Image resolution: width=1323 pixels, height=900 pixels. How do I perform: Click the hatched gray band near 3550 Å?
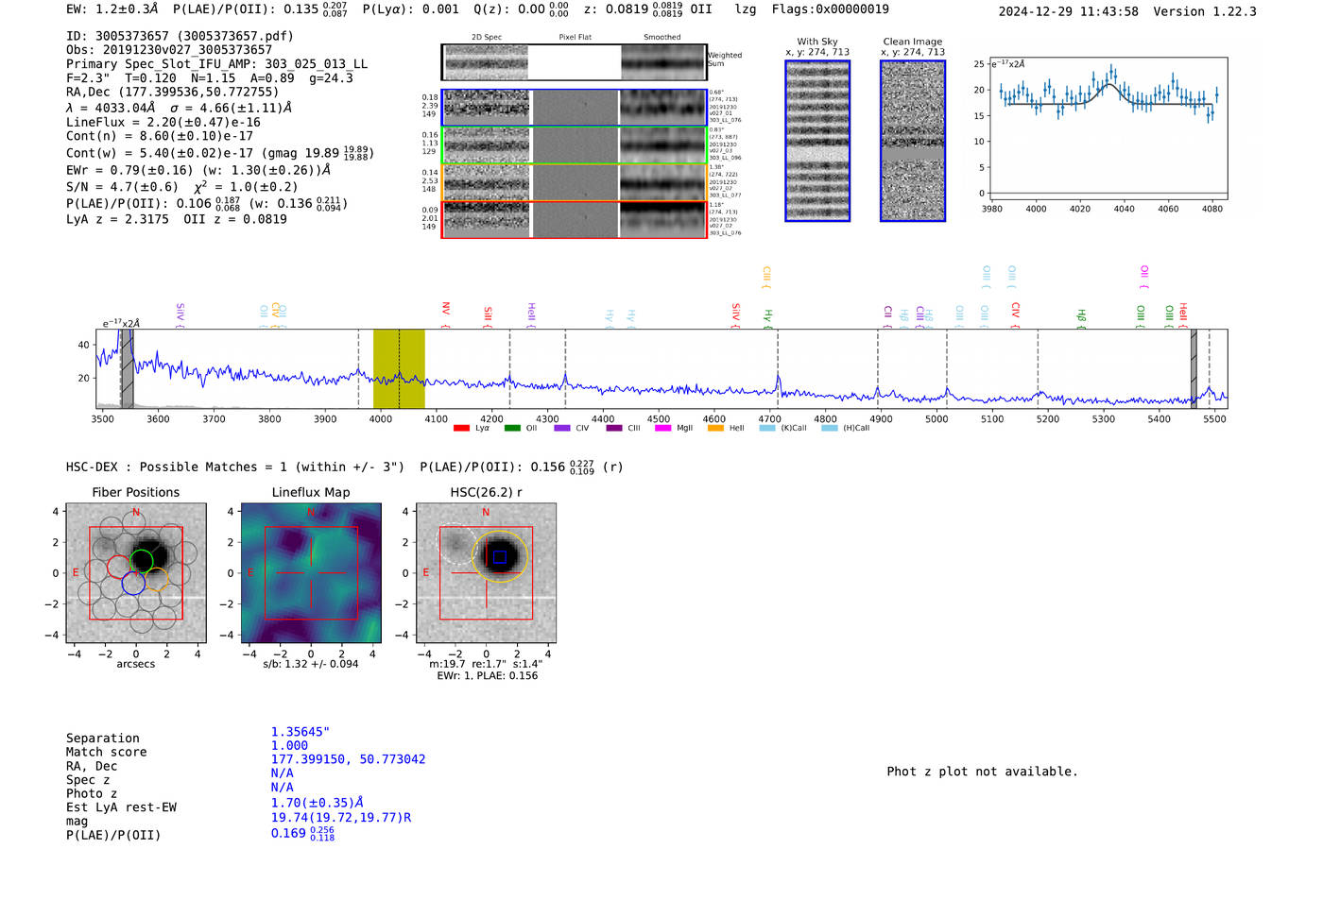(x=127, y=368)
